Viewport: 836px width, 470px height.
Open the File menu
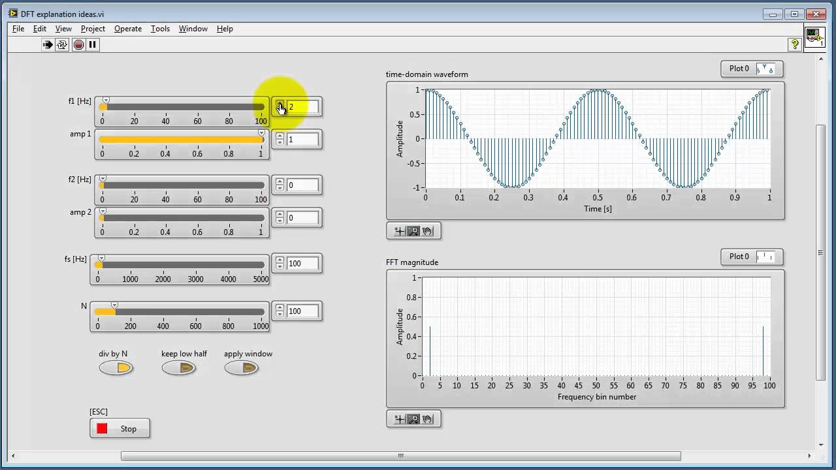pyautogui.click(x=18, y=29)
